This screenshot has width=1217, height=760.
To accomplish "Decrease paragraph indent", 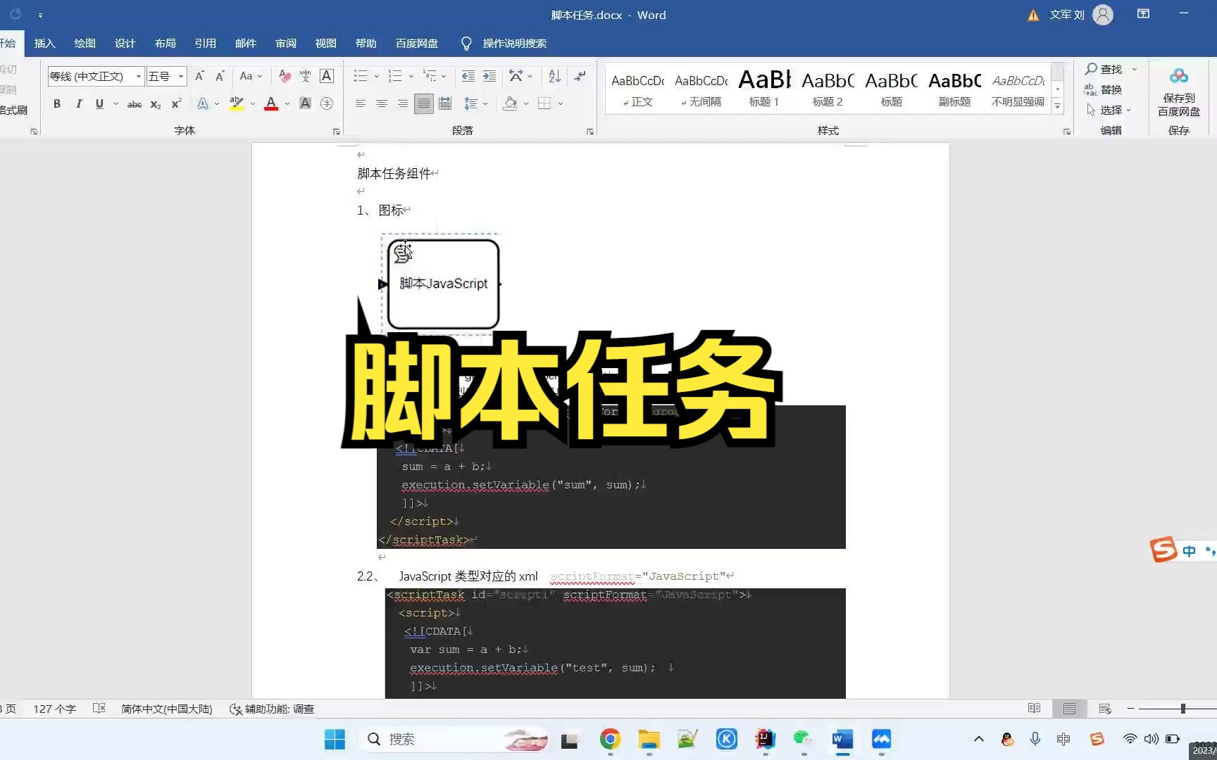I will [x=468, y=76].
